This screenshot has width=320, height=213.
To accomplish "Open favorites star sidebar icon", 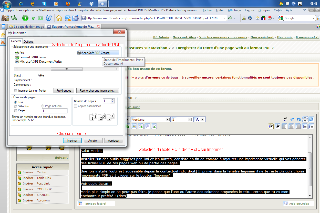I will coord(3,35).
